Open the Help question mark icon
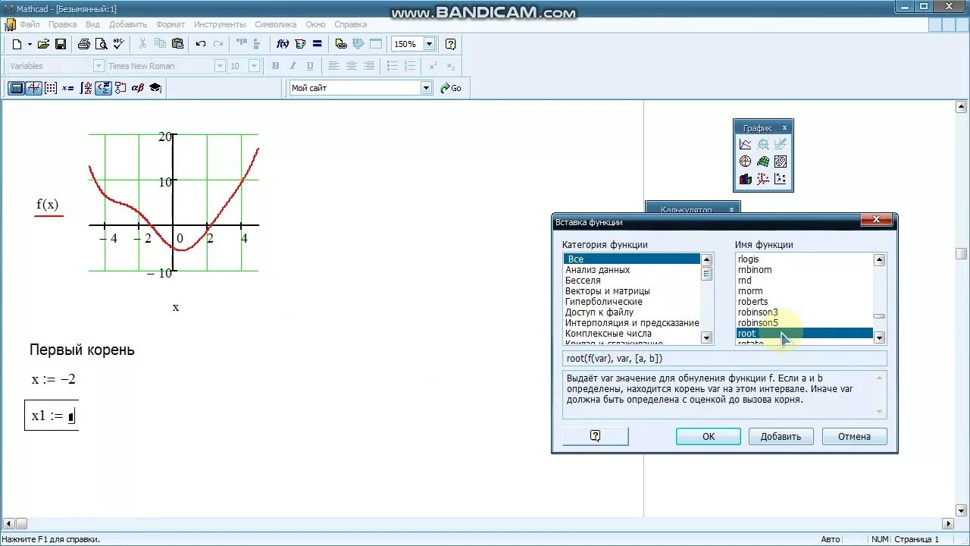 point(451,44)
